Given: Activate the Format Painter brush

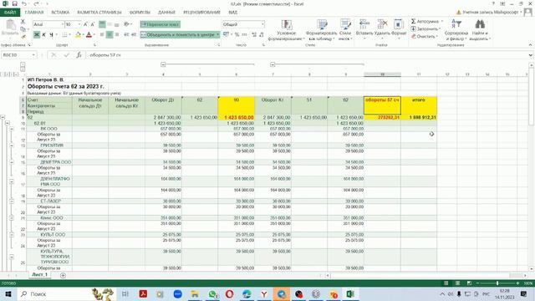Looking at the screenshot, I should point(23,36).
